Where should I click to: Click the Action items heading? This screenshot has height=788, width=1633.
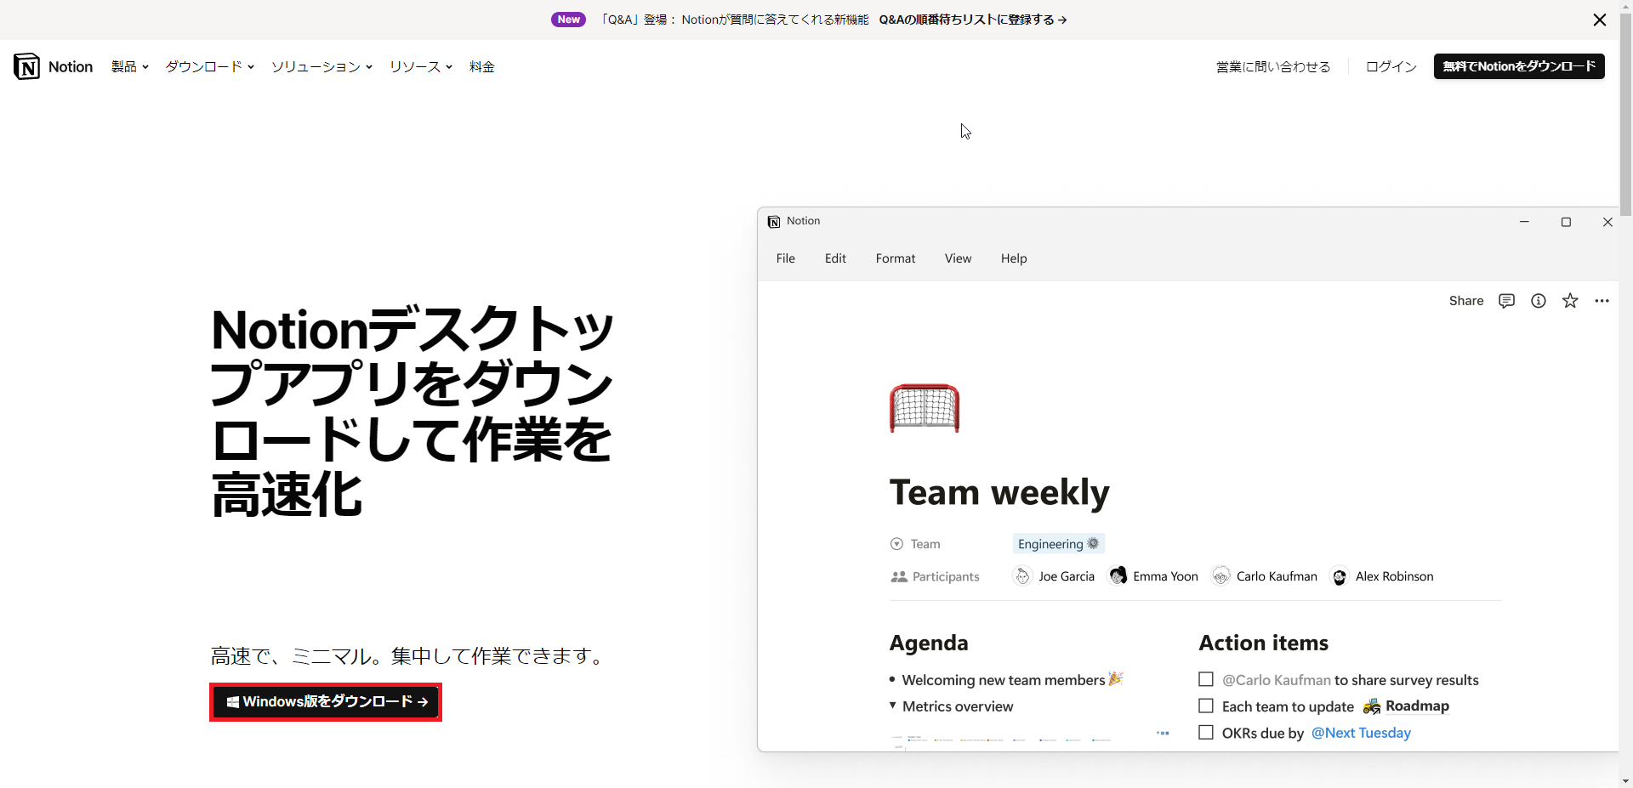point(1264,643)
